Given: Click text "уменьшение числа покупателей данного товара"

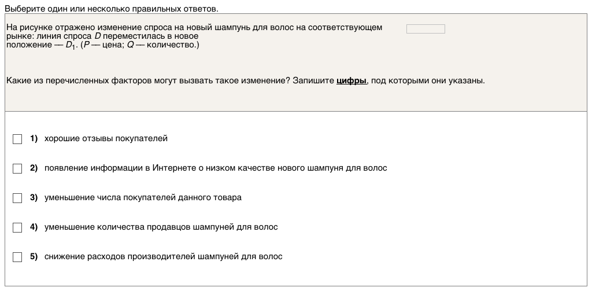Looking at the screenshot, I should (143, 198).
